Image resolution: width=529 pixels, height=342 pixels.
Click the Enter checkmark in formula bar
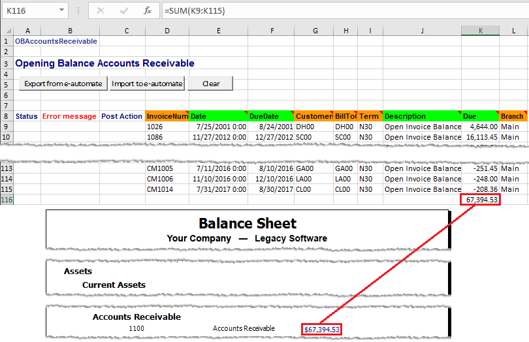click(123, 10)
